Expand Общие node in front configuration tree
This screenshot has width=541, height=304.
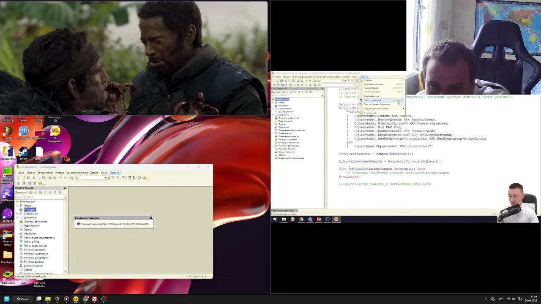click(17, 206)
